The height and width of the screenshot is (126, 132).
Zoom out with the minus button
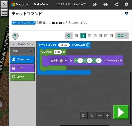coord(100,115)
